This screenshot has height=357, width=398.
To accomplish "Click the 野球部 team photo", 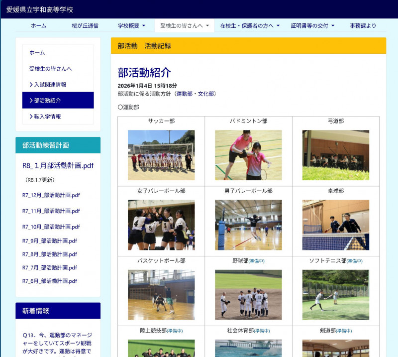I will click(248, 294).
